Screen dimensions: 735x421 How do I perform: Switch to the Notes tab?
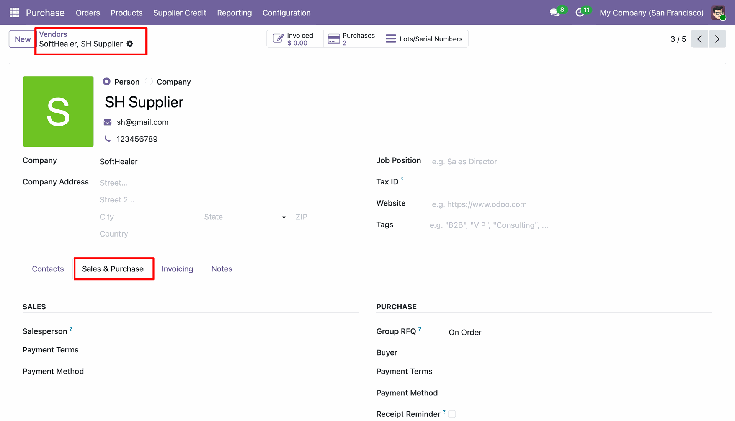click(x=222, y=269)
